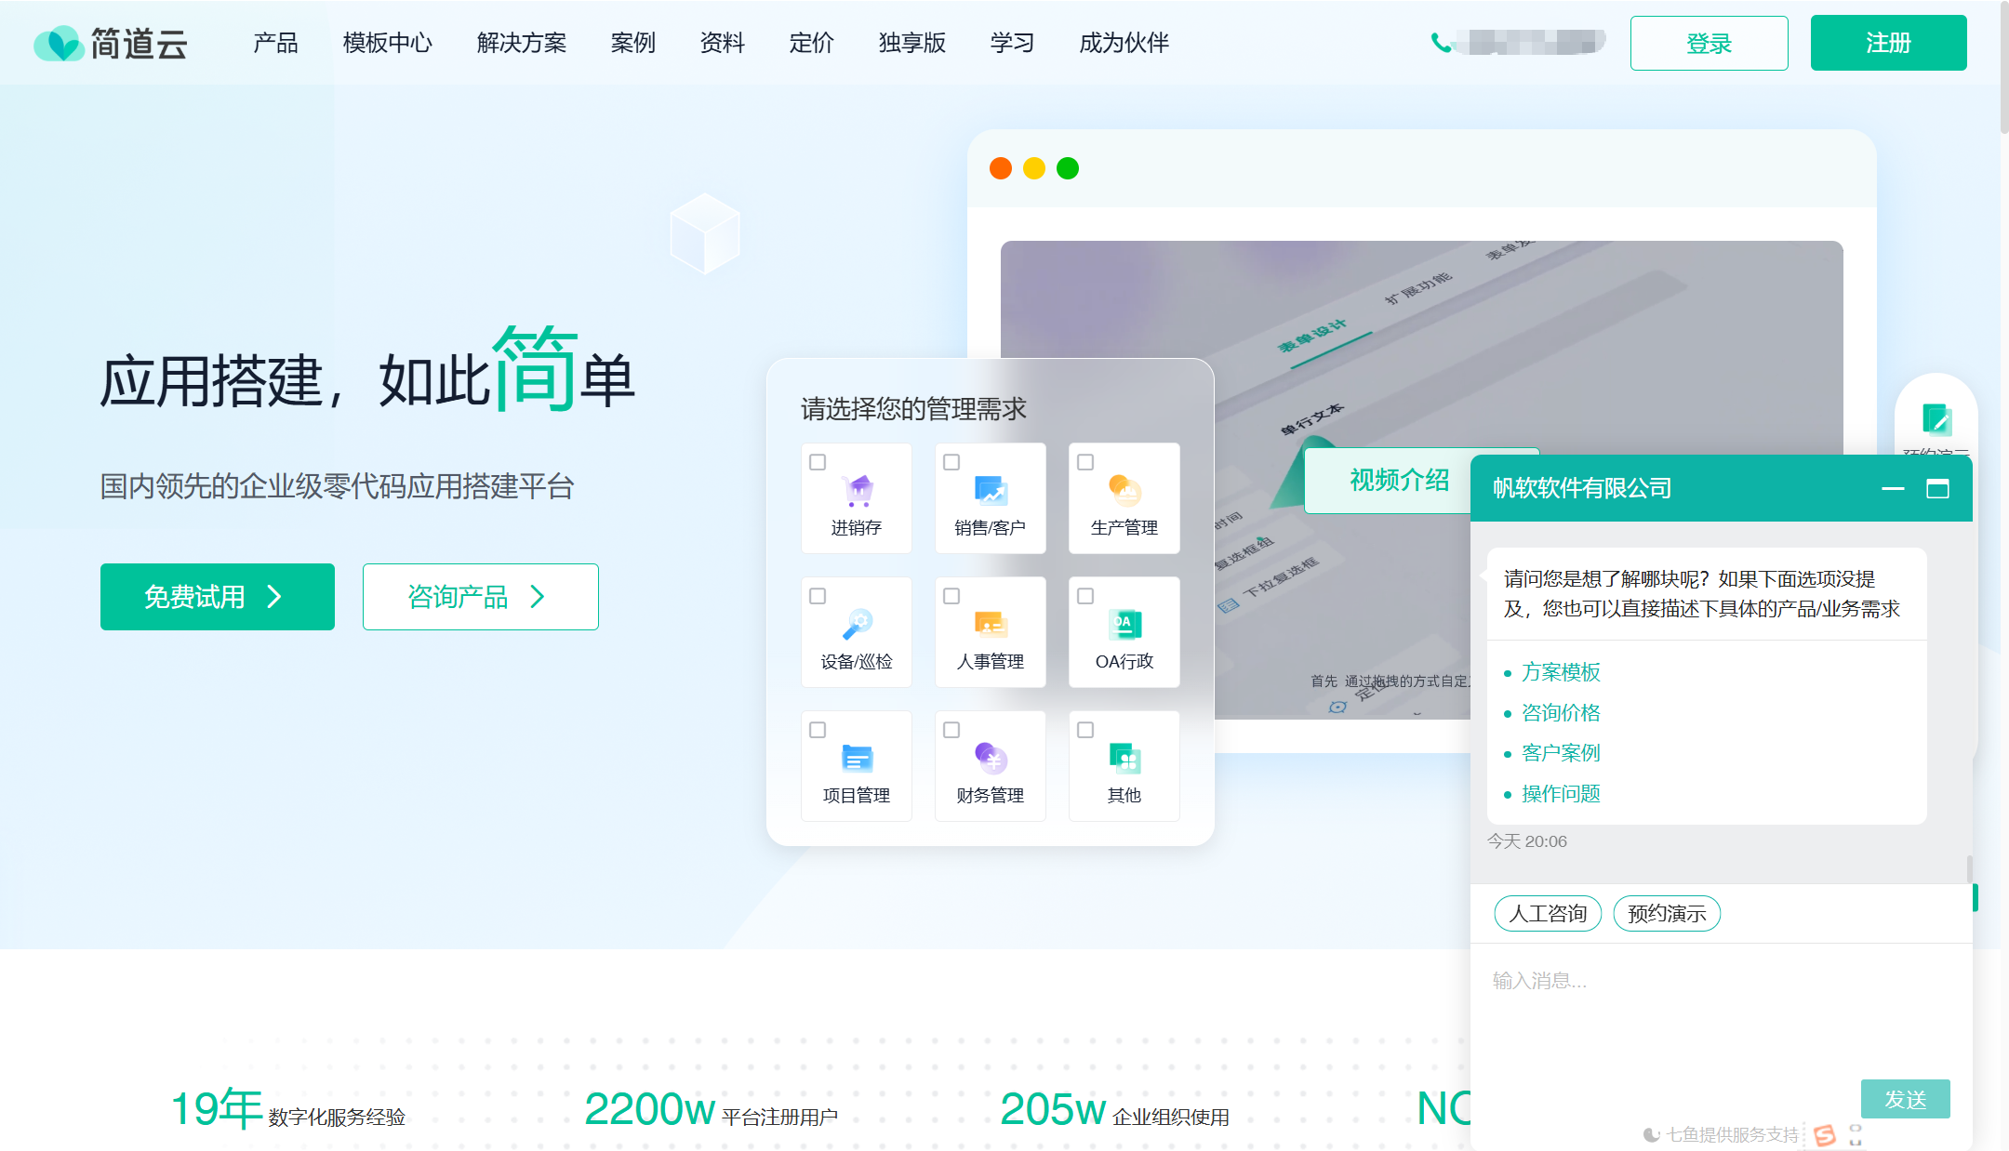
Task: Click the 免费试用 button
Action: pos(217,597)
